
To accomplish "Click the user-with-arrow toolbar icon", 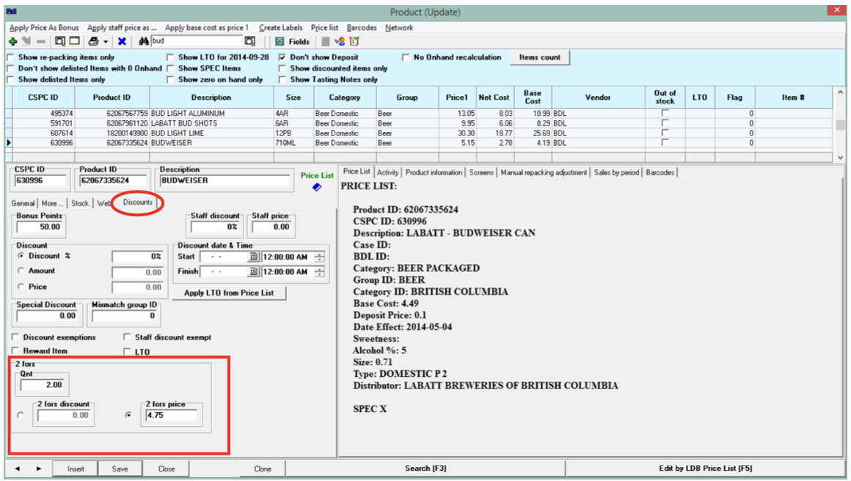I will [340, 41].
